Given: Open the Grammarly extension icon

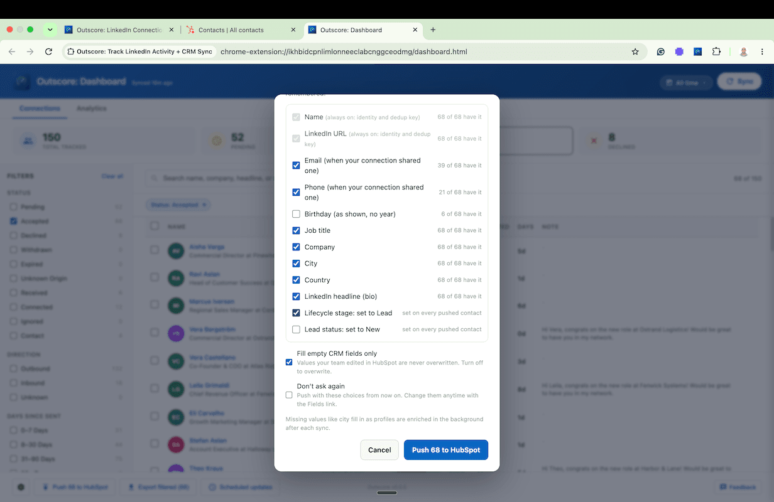Looking at the screenshot, I should click(x=661, y=51).
